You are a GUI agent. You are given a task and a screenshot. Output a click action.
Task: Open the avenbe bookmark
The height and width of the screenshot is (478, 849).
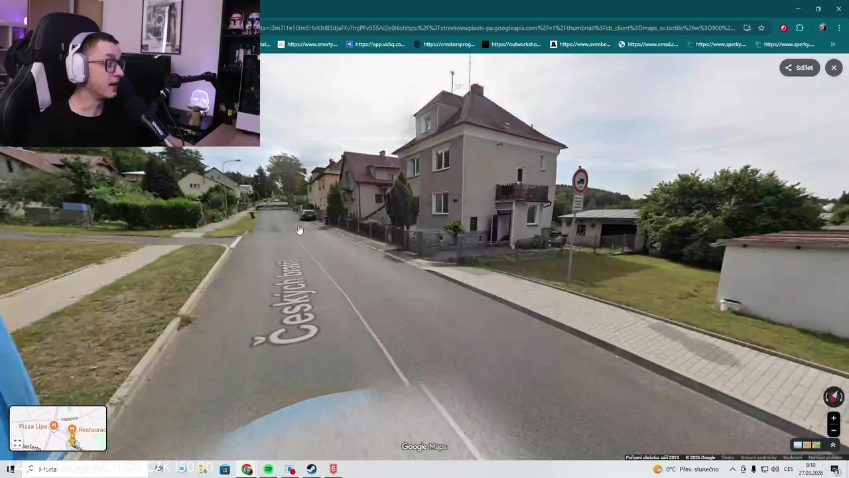pos(580,44)
